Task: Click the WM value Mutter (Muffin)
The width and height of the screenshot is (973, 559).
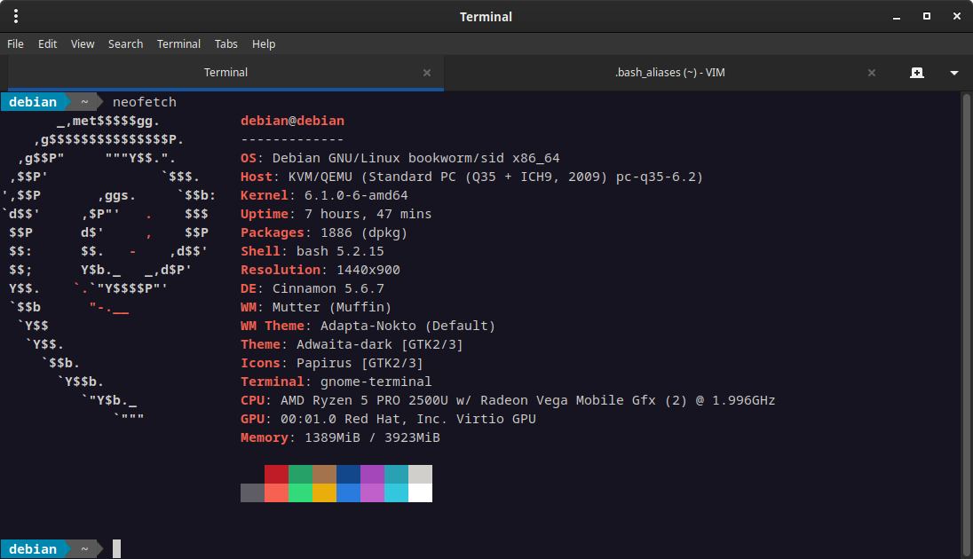Action: click(x=332, y=307)
